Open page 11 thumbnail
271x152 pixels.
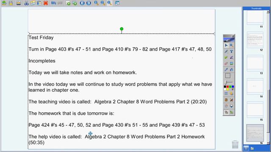pyautogui.click(x=255, y=17)
